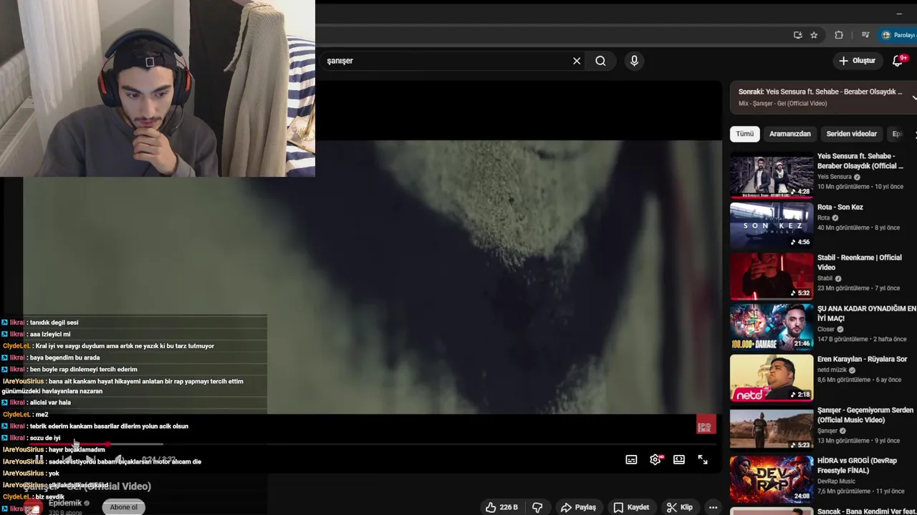Click the install app icon in address bar
The width and height of the screenshot is (917, 515).
(x=797, y=35)
